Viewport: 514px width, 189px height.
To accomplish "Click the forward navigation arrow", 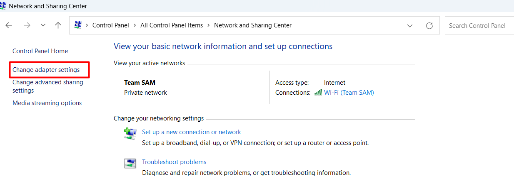I will tap(27, 25).
